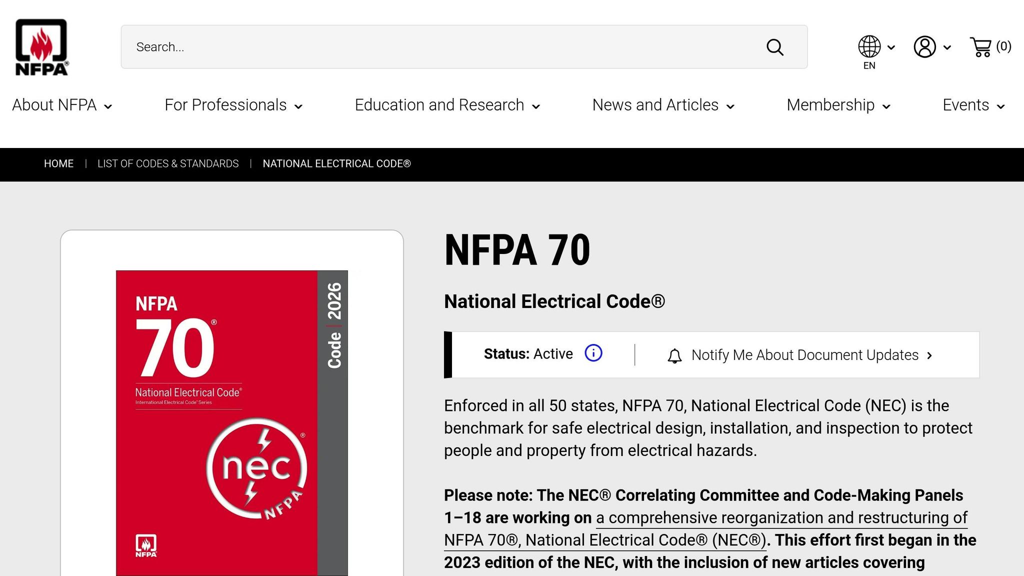Click the magnifying glass search icon
Screen dimensions: 1024x576
774,47
